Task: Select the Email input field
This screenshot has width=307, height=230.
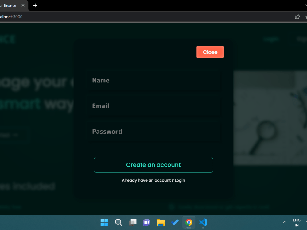Action: click(x=153, y=106)
